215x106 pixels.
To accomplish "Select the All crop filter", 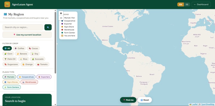I will click(x=7, y=48).
